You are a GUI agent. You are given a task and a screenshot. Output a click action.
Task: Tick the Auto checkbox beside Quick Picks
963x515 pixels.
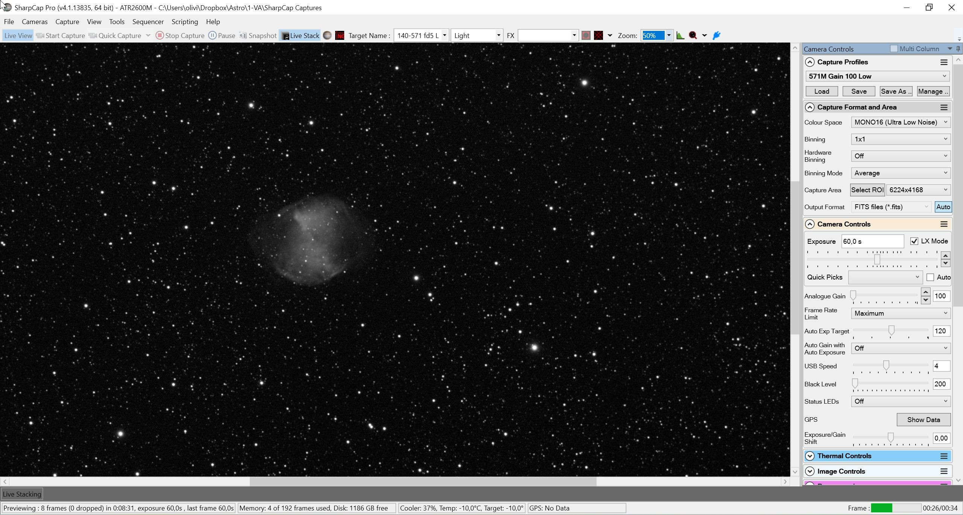click(x=930, y=278)
